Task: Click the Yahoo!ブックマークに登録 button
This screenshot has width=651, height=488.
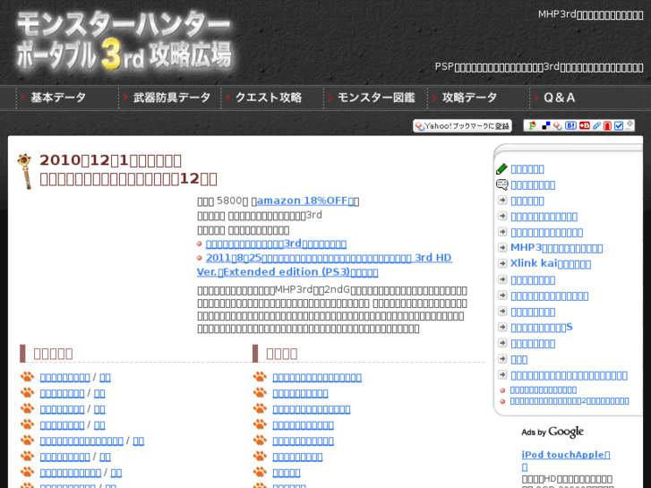Action: click(x=462, y=126)
